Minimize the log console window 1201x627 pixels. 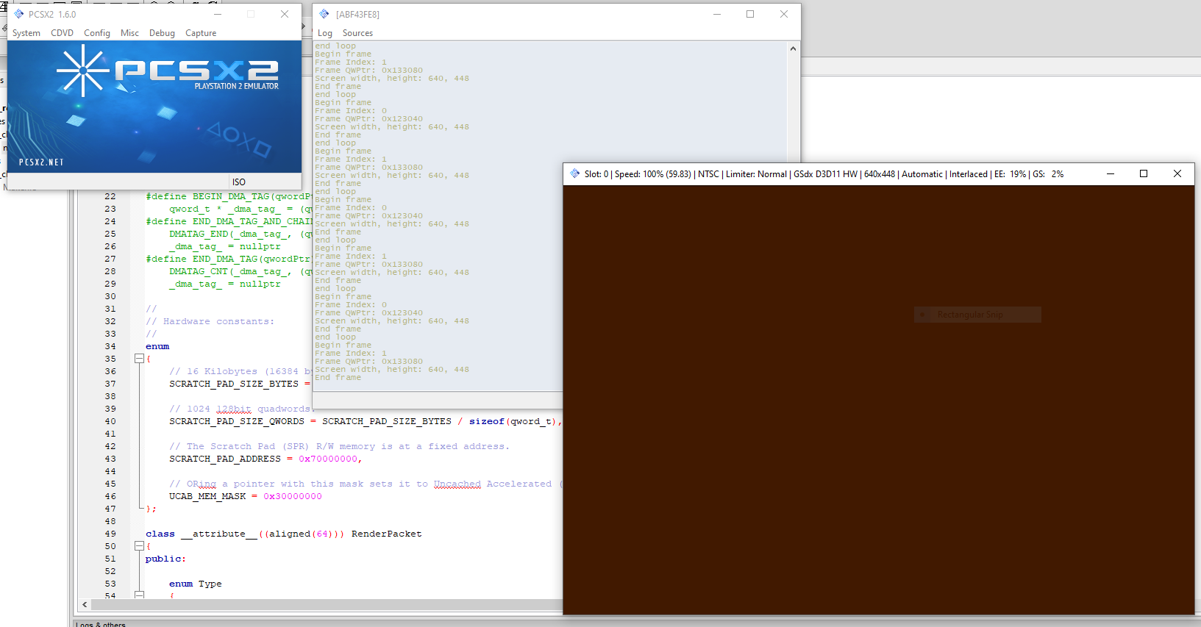(x=716, y=14)
